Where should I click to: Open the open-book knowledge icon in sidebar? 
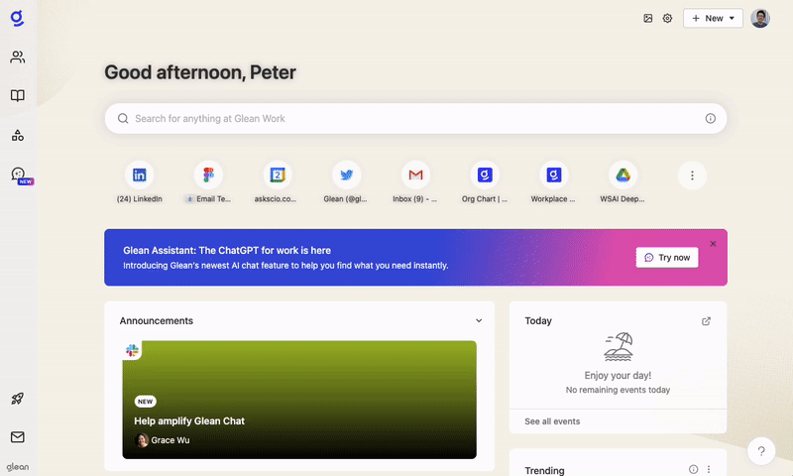click(18, 95)
